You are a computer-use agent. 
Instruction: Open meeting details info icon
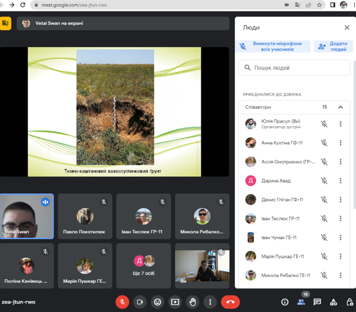[x=285, y=302]
